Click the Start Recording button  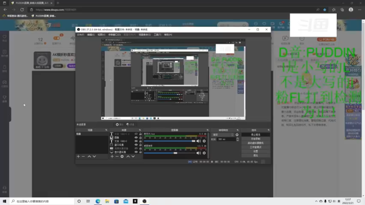pos(255,139)
